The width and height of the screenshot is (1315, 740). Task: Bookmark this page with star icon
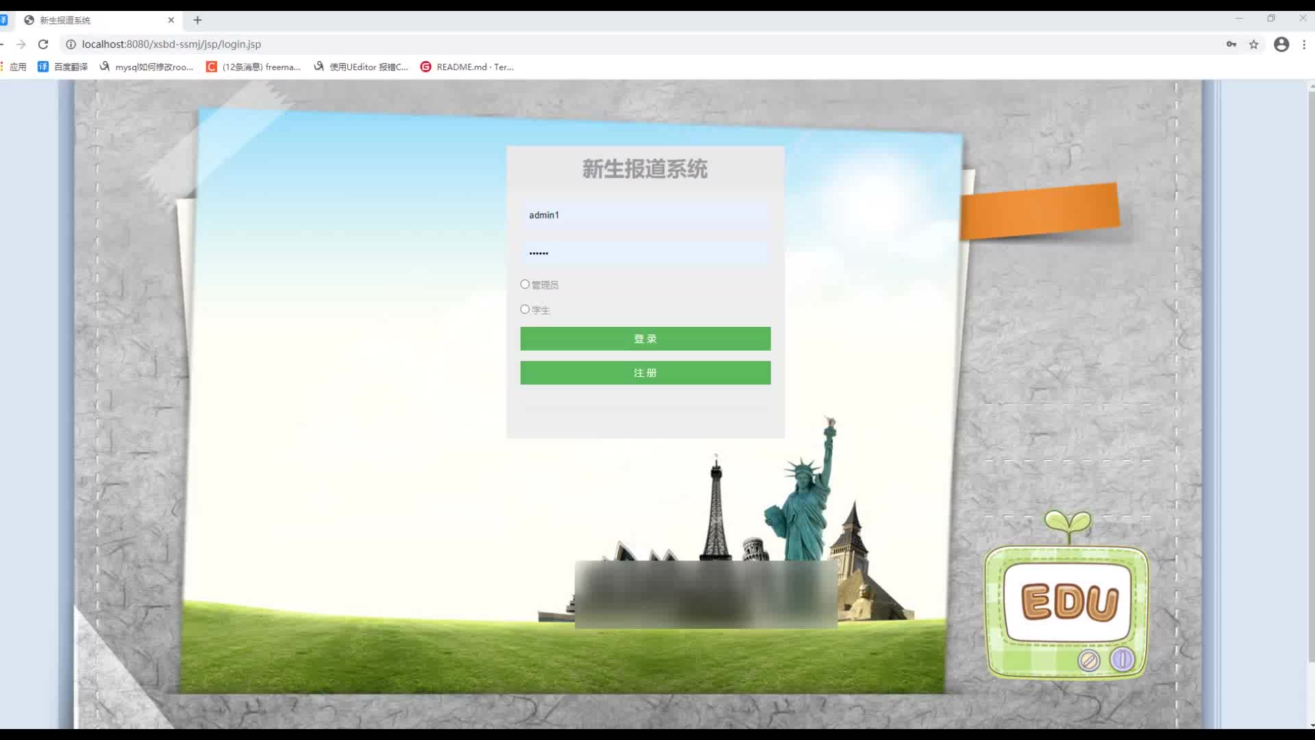click(1254, 45)
